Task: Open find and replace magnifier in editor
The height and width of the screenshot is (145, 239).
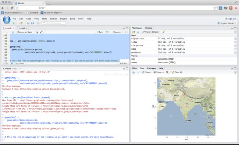Action: point(37,32)
